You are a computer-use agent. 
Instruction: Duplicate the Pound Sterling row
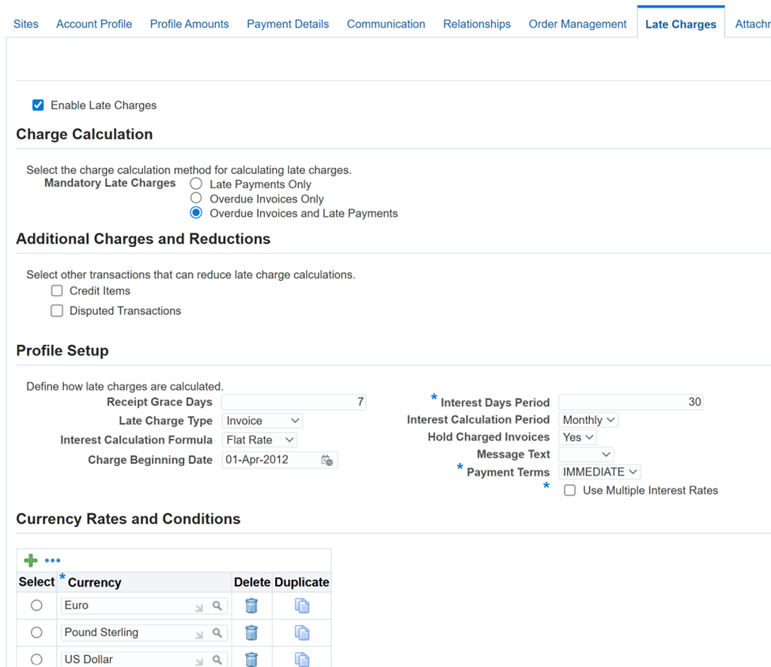pyautogui.click(x=302, y=632)
